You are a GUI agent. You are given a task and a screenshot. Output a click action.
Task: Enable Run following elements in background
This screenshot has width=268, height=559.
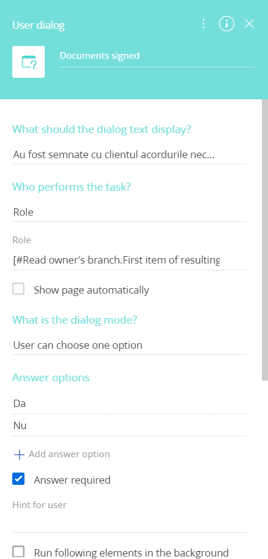(18, 552)
